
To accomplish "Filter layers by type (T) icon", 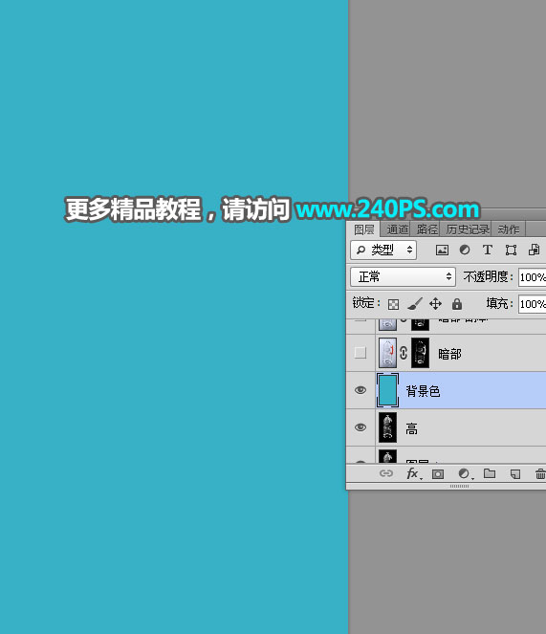I will tap(488, 250).
